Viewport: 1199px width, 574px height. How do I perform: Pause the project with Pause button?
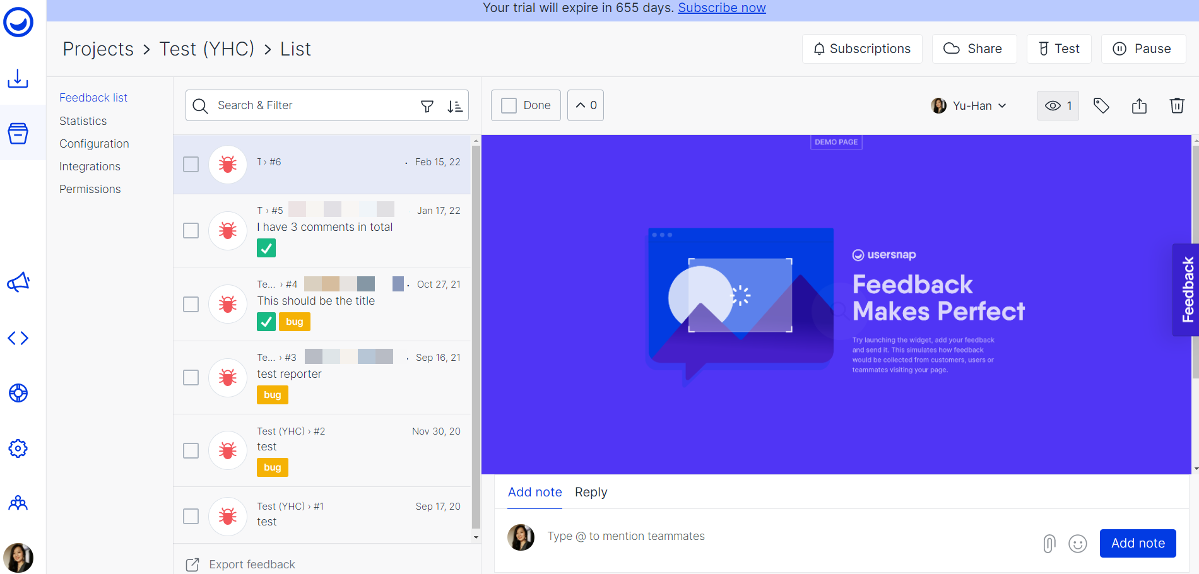(x=1143, y=49)
